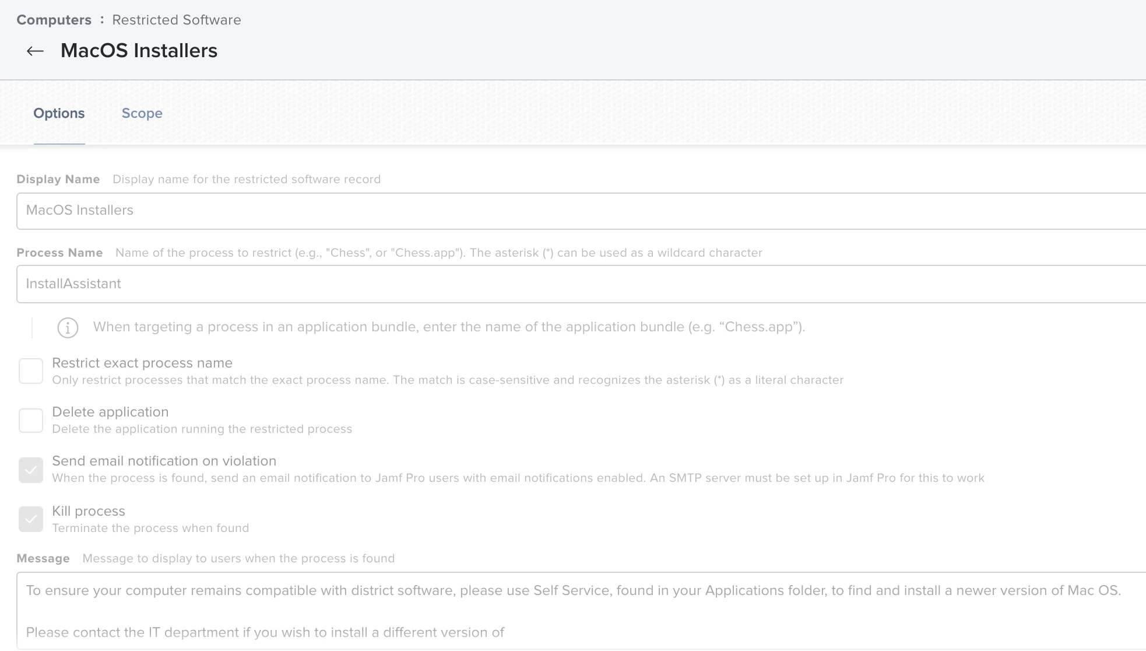Image resolution: width=1146 pixels, height=651 pixels.
Task: Click 'Only restrict processes that match' description
Action: (448, 380)
